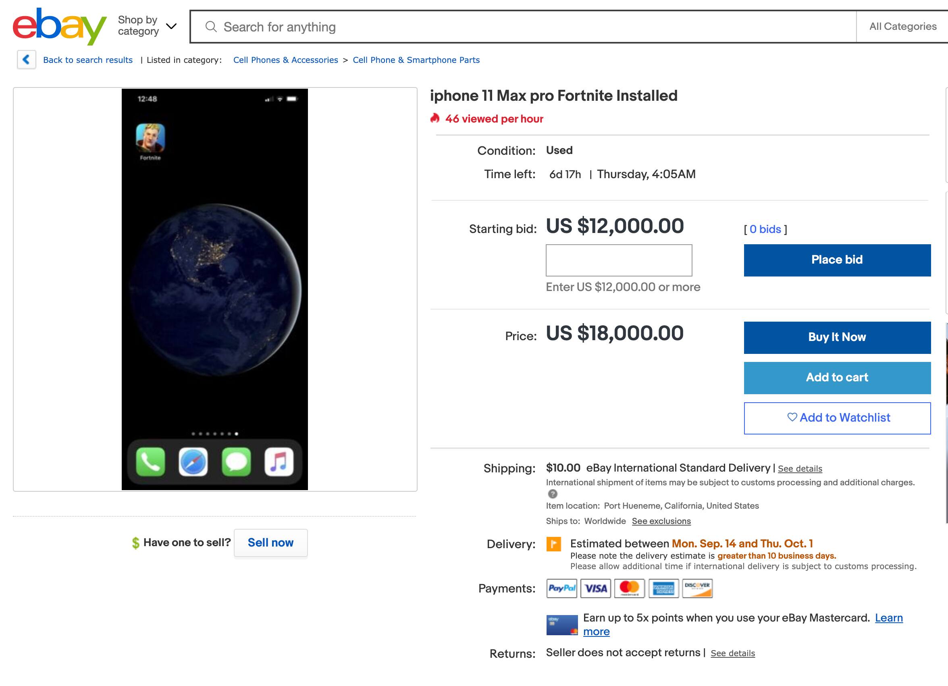Click the search magnifier icon
The width and height of the screenshot is (948, 686).
point(211,27)
